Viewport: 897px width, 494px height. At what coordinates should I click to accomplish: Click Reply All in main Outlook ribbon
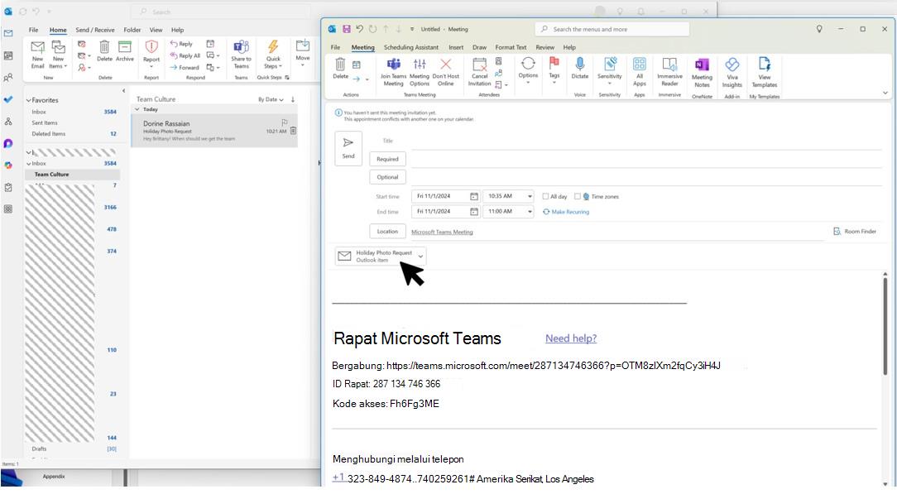pyautogui.click(x=185, y=56)
